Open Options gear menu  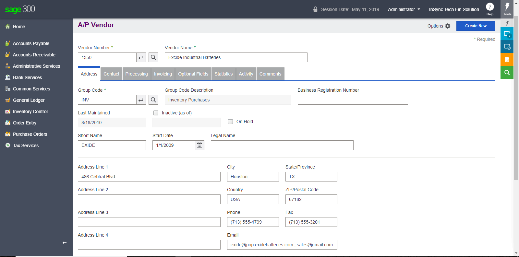(439, 26)
